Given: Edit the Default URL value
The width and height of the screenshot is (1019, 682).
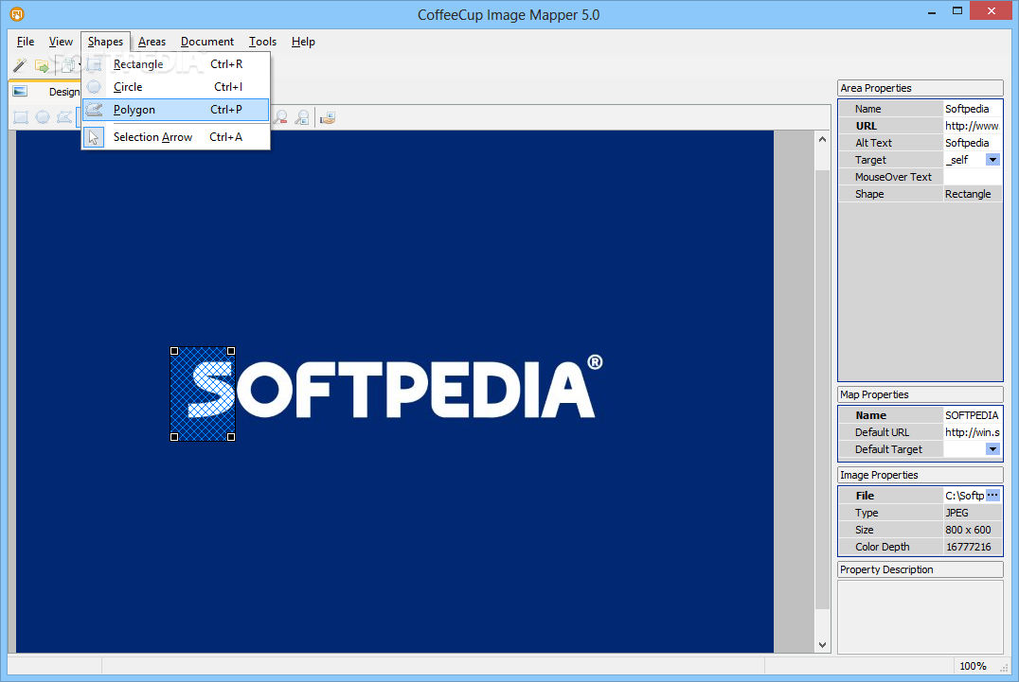Looking at the screenshot, I should pos(973,432).
